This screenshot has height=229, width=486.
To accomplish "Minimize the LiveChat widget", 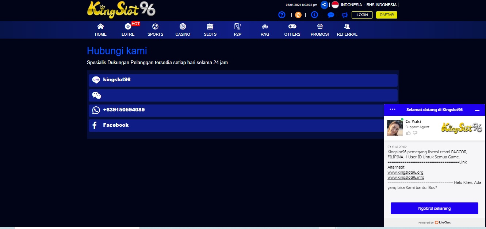I will point(477,110).
